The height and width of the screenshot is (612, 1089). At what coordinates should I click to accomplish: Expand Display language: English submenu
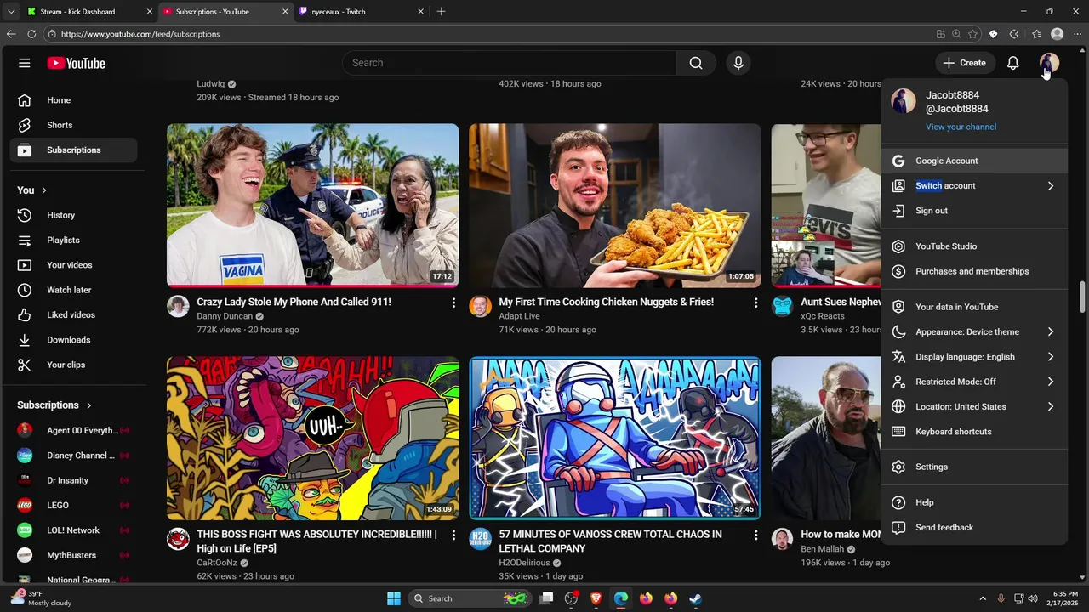coord(974,357)
